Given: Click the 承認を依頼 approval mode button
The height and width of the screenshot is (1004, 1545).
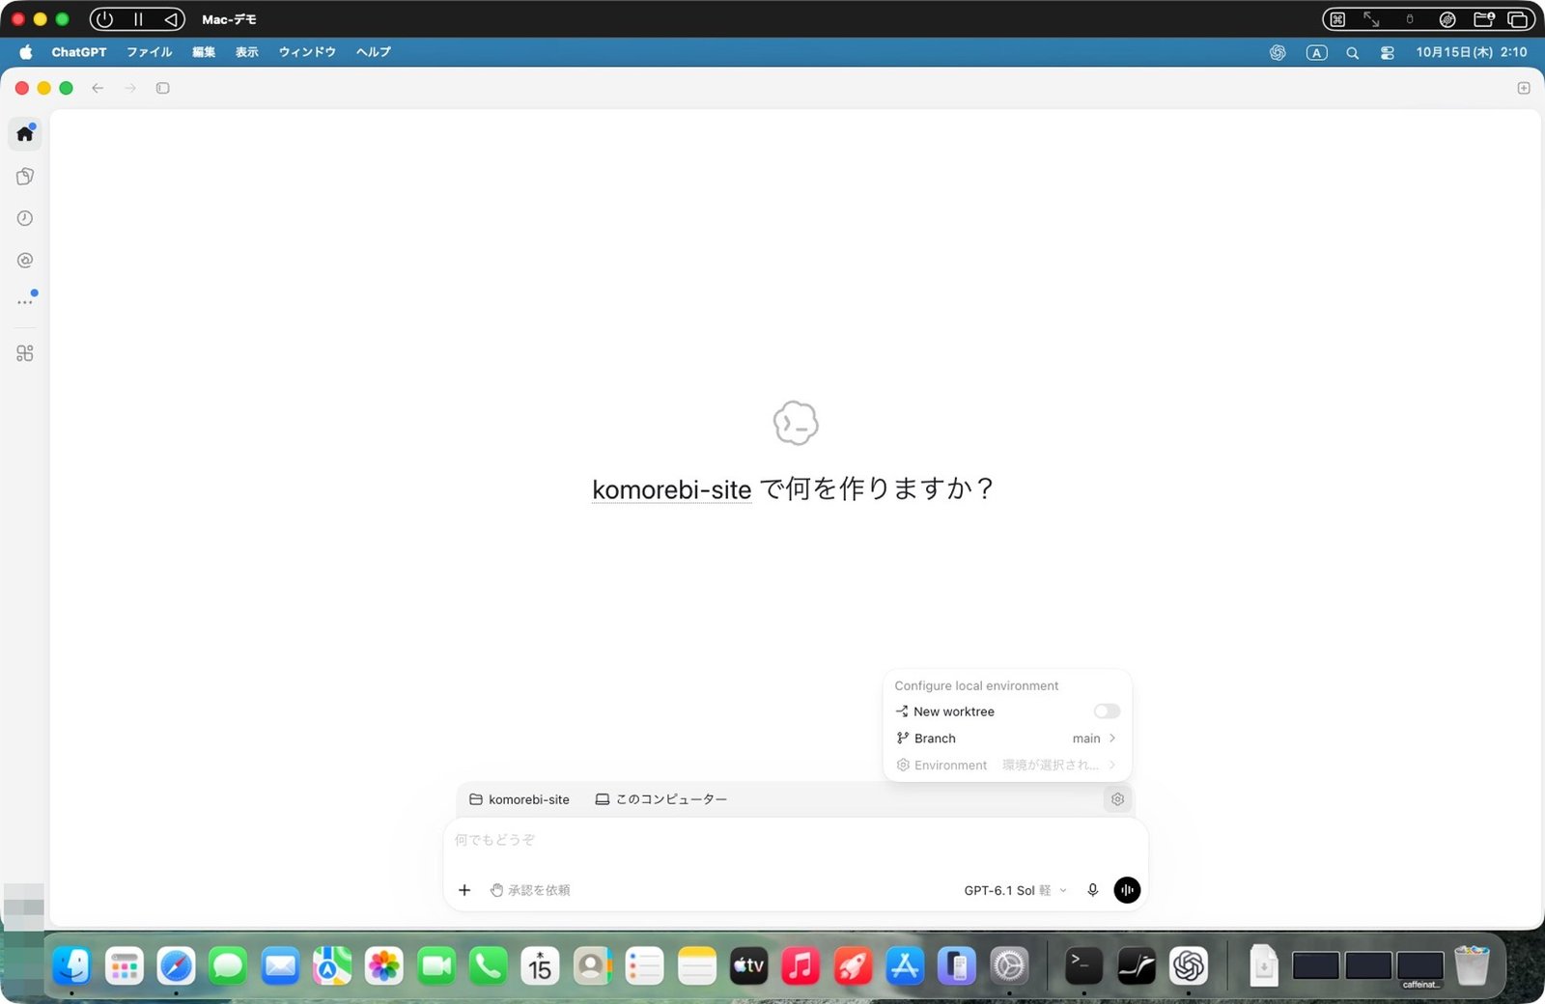Looking at the screenshot, I should coord(530,890).
